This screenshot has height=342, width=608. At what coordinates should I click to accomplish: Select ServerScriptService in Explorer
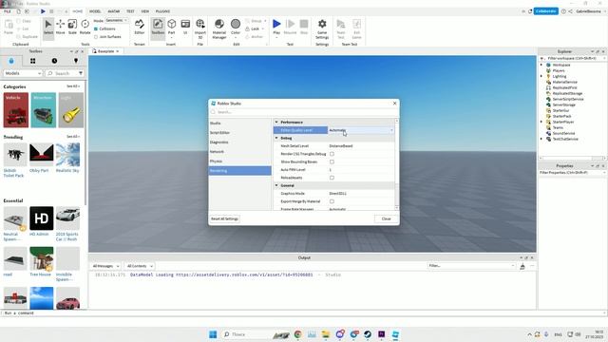568,99
